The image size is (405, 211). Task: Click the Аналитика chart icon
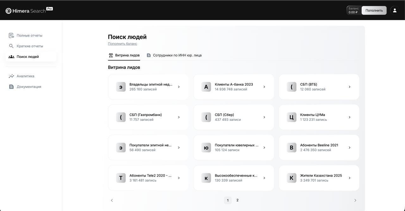(x=11, y=76)
